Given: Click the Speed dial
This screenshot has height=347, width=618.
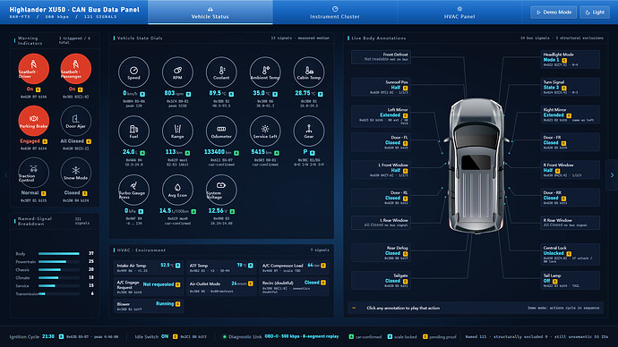Looking at the screenshot, I should tap(133, 72).
